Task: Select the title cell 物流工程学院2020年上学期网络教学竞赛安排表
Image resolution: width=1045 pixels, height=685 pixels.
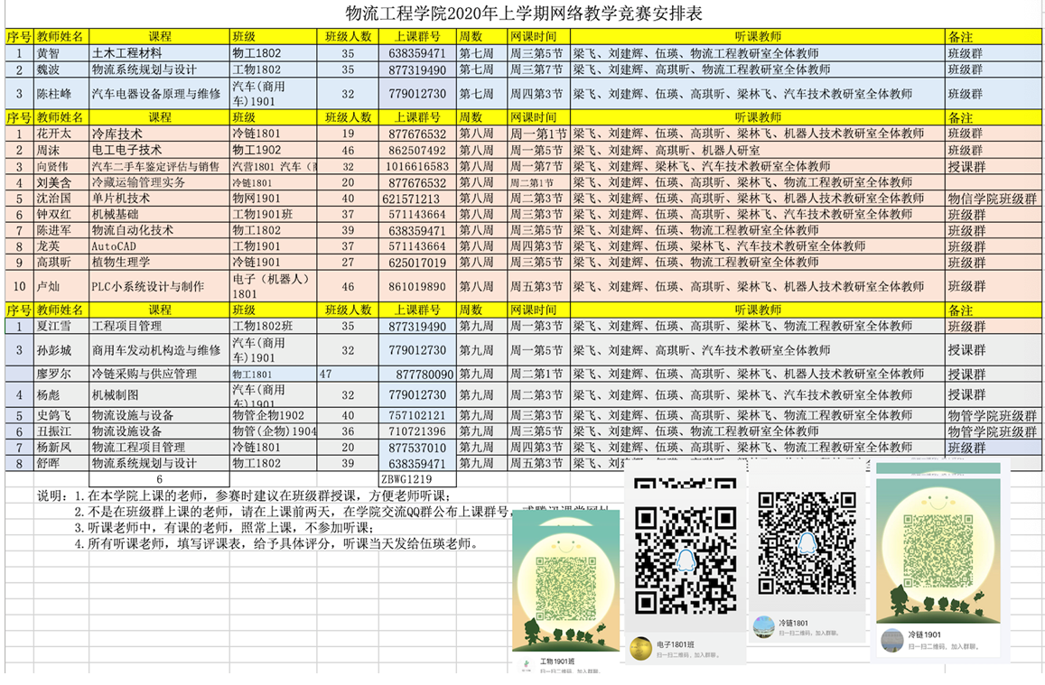Action: 523,14
